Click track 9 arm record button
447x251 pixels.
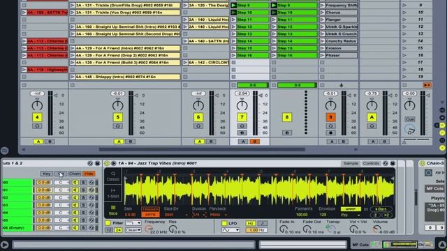[330, 132]
